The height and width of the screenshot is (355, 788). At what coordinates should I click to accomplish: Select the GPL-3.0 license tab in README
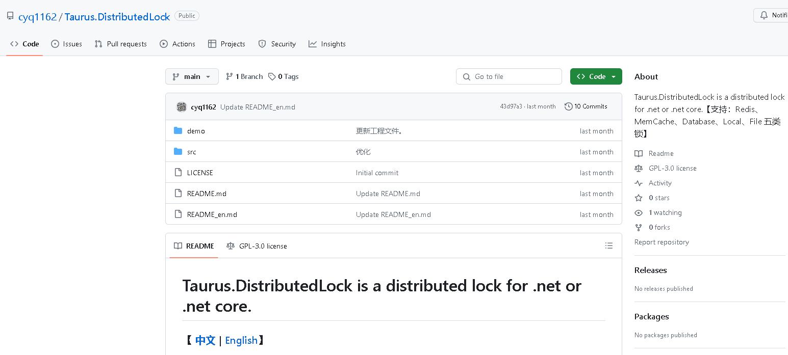[x=257, y=245]
